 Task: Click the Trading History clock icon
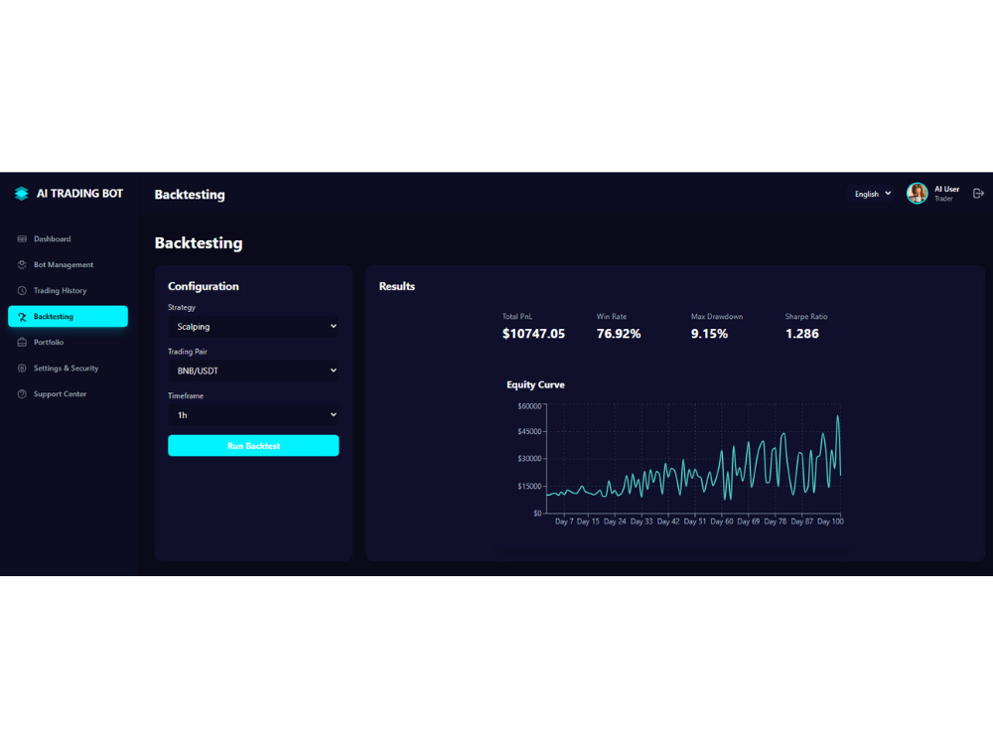click(x=22, y=291)
